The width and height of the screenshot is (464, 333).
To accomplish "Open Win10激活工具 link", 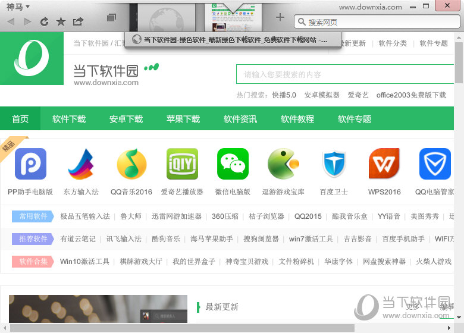I will [x=84, y=262].
